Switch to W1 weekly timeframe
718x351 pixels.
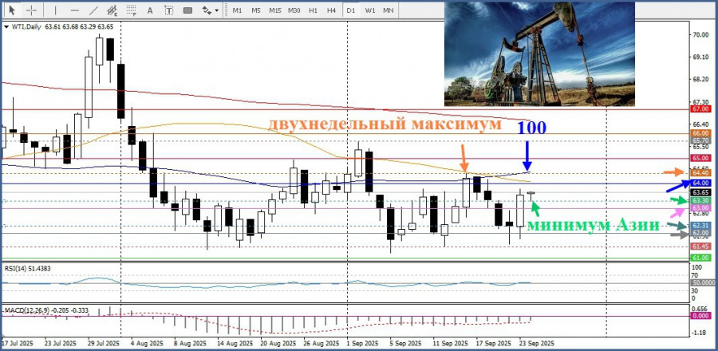coord(369,10)
